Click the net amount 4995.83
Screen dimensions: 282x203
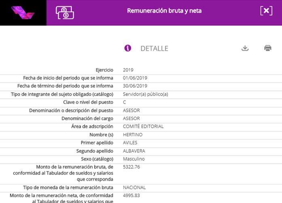coord(131,196)
